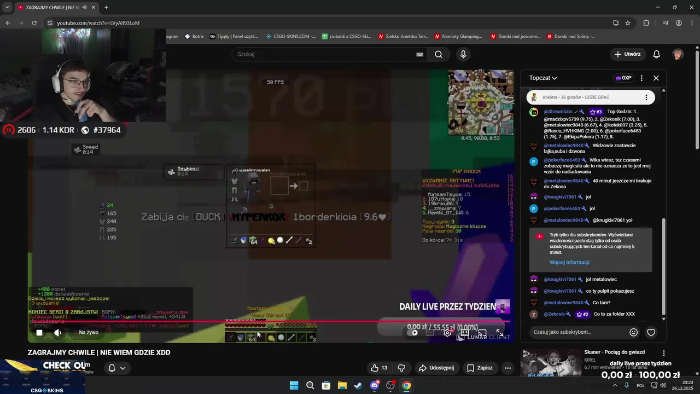Screen dimensions: 700x394
Task: Open a new browser tab
Action: (106, 7)
